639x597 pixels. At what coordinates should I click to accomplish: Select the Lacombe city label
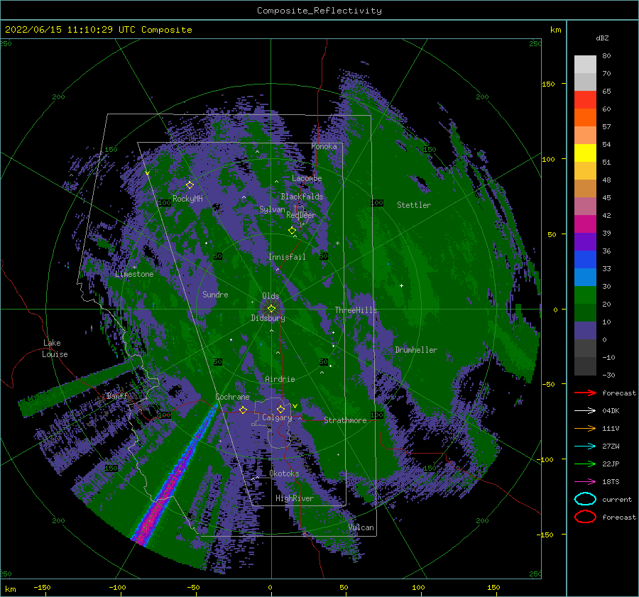[307, 178]
